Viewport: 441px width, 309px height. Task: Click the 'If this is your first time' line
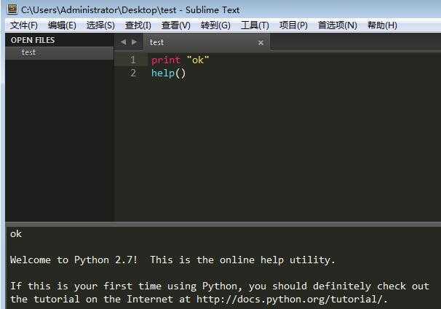click(220, 286)
